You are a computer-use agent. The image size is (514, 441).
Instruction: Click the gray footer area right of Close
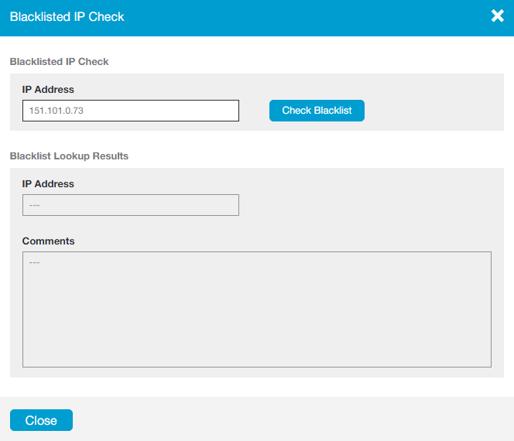click(x=294, y=420)
